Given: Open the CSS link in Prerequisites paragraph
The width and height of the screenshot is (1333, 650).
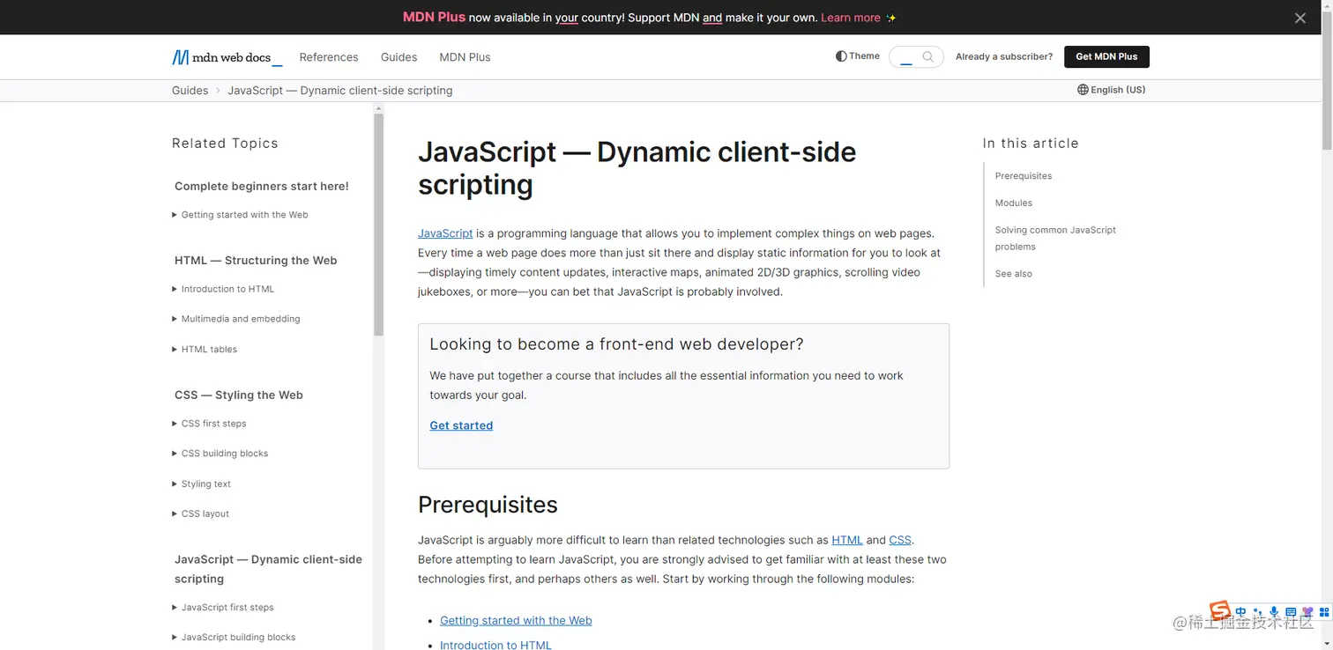Looking at the screenshot, I should (900, 540).
